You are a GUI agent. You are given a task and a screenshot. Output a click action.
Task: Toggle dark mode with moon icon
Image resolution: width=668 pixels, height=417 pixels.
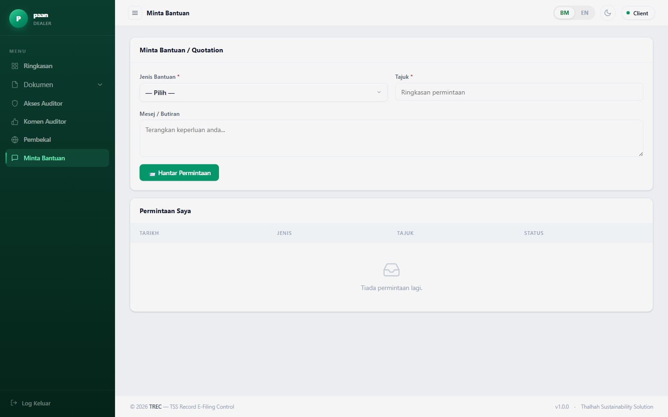point(608,13)
